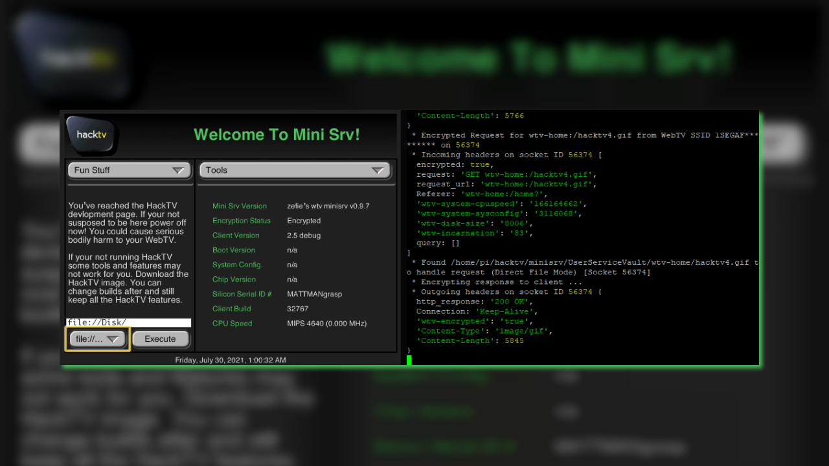The image size is (829, 466).
Task: Select the Client Build label
Action: coord(232,309)
